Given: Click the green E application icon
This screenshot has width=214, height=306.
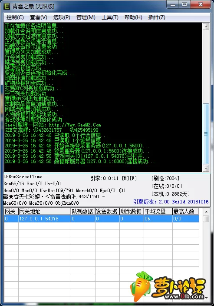Looking at the screenshot, I should pos(7,6).
